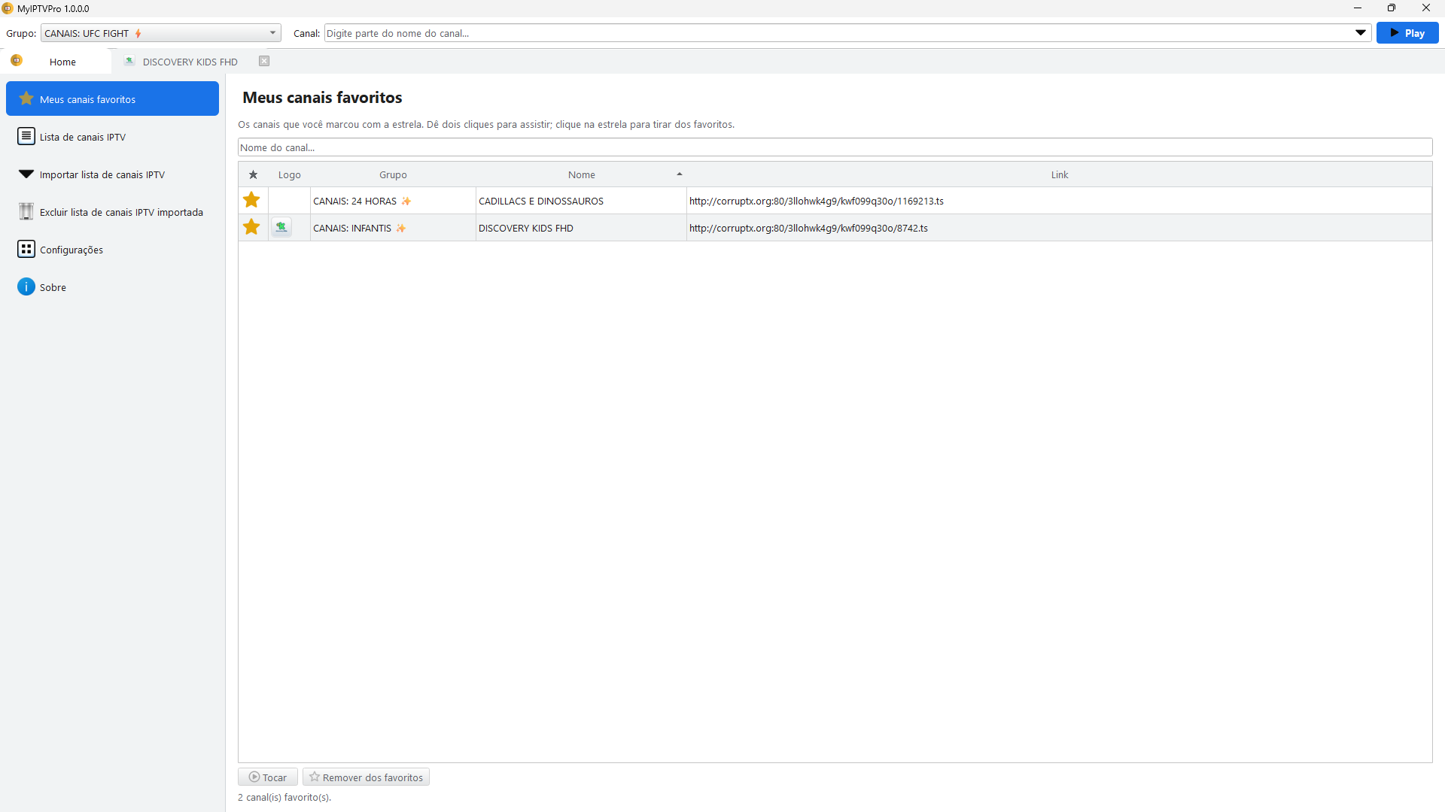Open the Sobre info page
Screen dimensions: 1445x812
112,286
